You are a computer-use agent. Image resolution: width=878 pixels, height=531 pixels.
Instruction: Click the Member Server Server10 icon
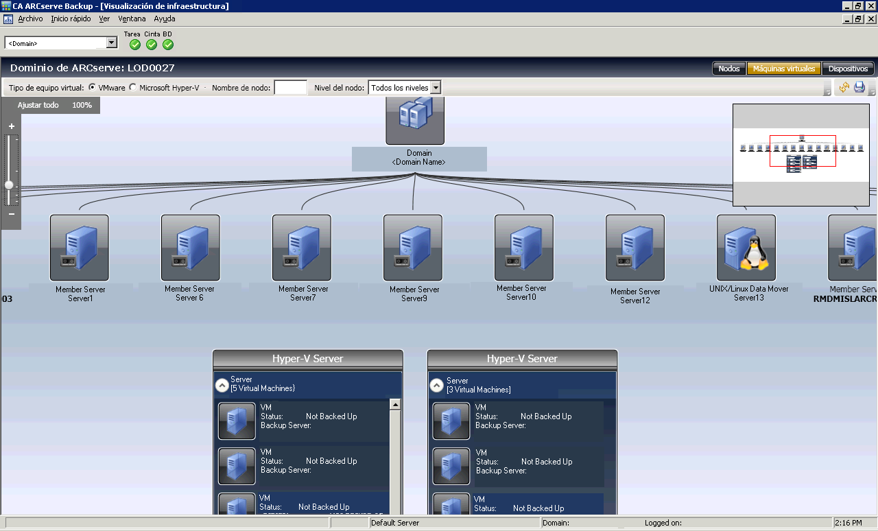tap(524, 247)
